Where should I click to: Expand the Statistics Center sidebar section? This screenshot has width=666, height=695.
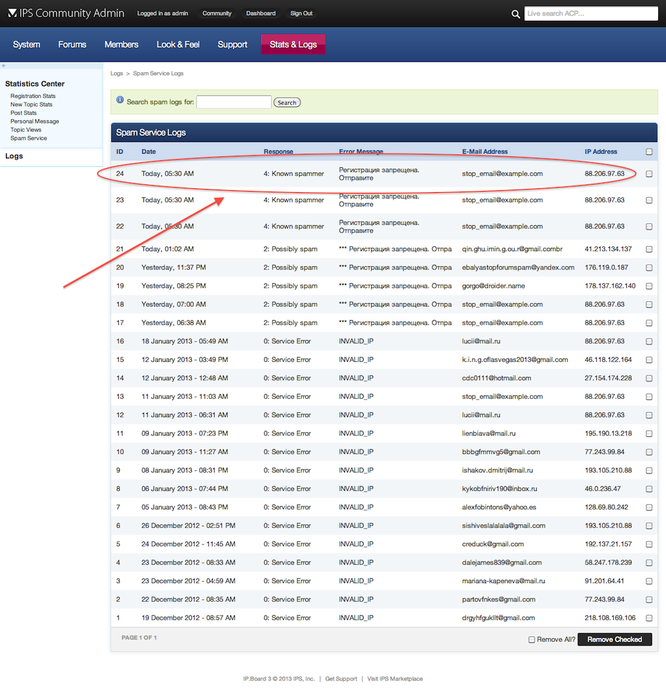coord(34,84)
